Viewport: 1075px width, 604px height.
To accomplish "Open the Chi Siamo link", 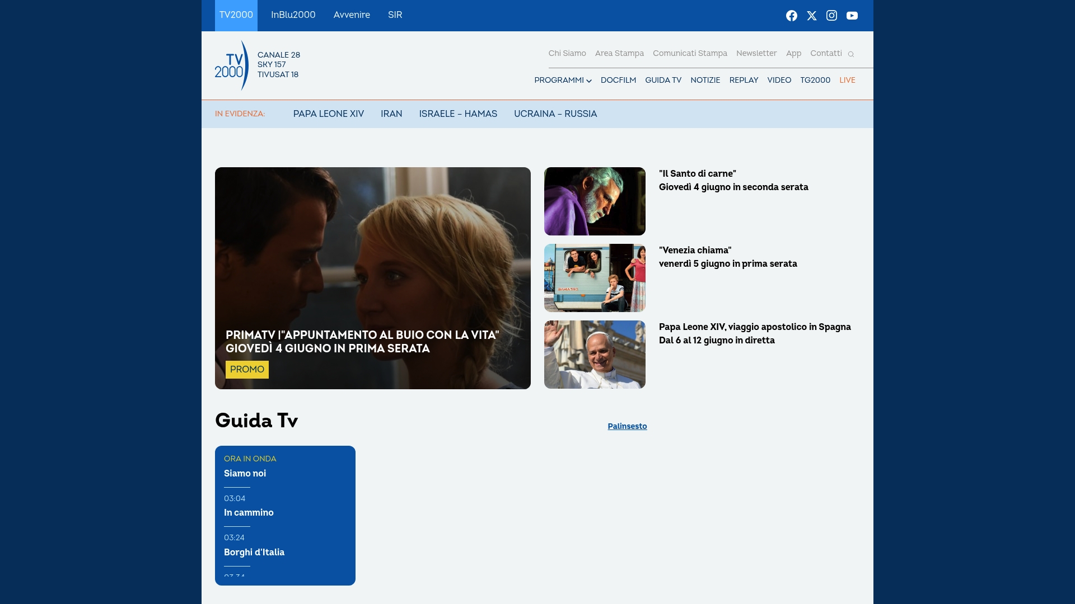I will (567, 54).
